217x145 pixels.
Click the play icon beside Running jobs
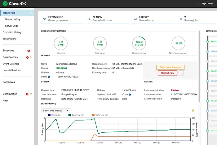point(181,19)
